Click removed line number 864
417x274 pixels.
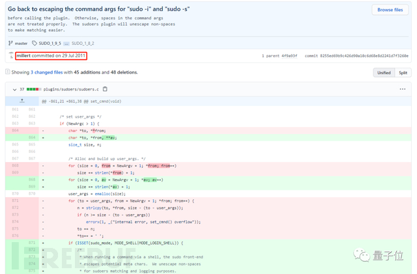(16, 130)
